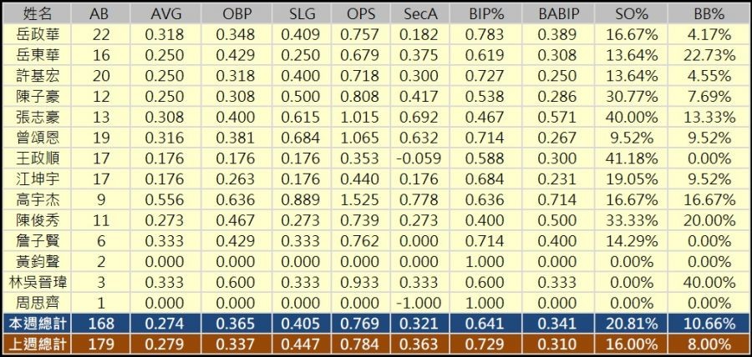
Task: Select player name 高宇杰
Action: point(35,199)
